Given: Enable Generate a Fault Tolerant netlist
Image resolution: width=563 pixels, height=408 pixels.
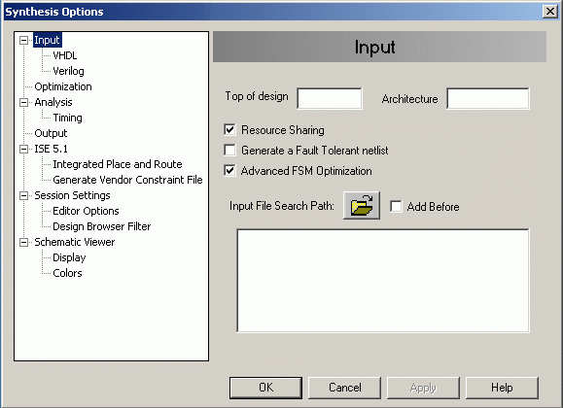Looking at the screenshot, I should 229,150.
